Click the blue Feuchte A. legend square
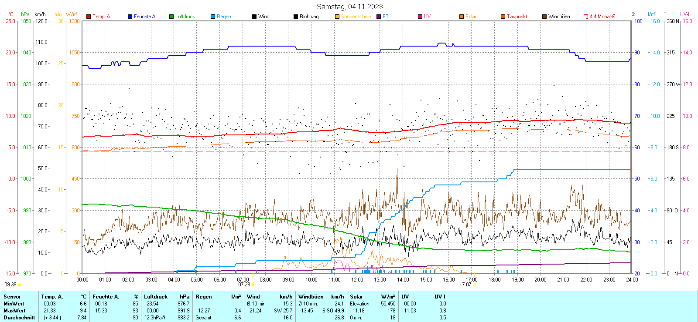The image size is (698, 322). [x=130, y=17]
